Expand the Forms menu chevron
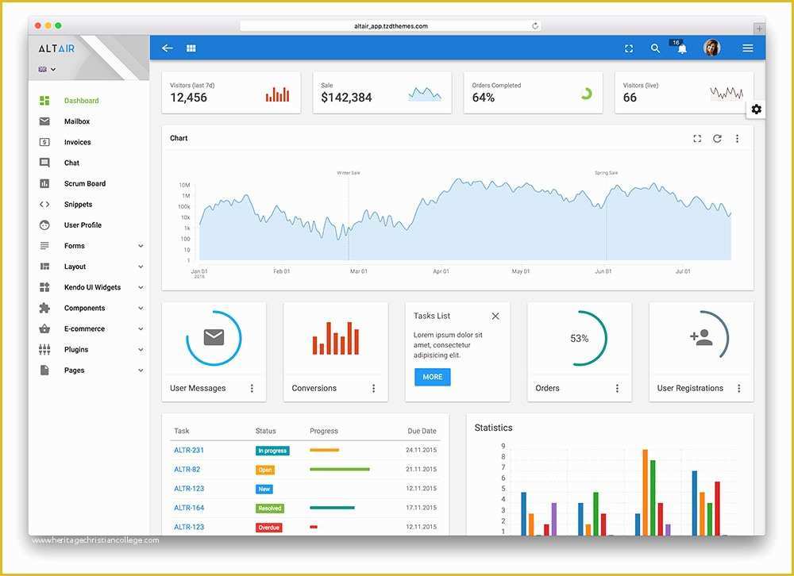The height and width of the screenshot is (576, 794). [141, 246]
